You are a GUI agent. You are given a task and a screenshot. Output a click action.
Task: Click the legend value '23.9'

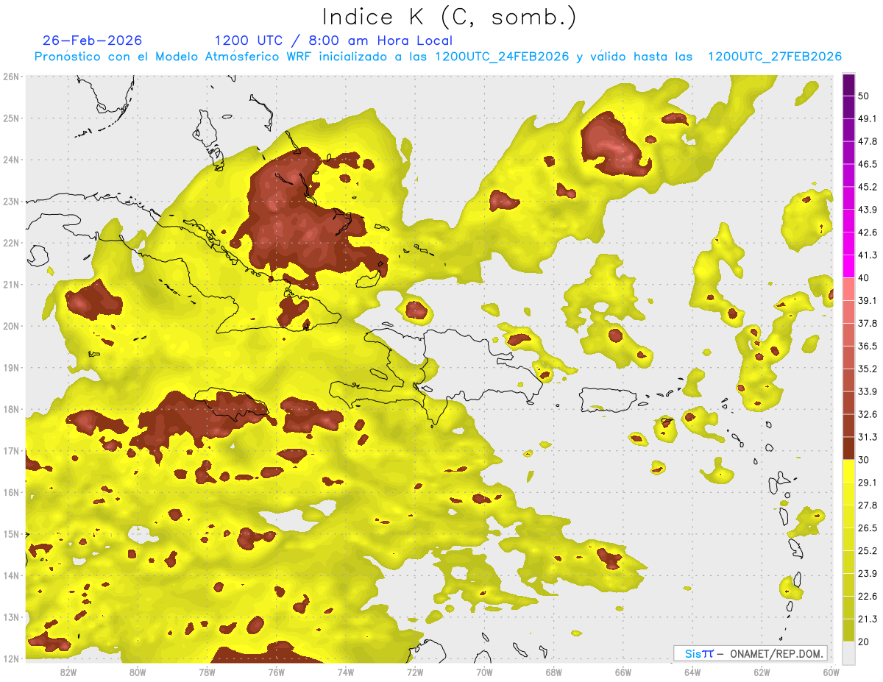click(x=868, y=574)
